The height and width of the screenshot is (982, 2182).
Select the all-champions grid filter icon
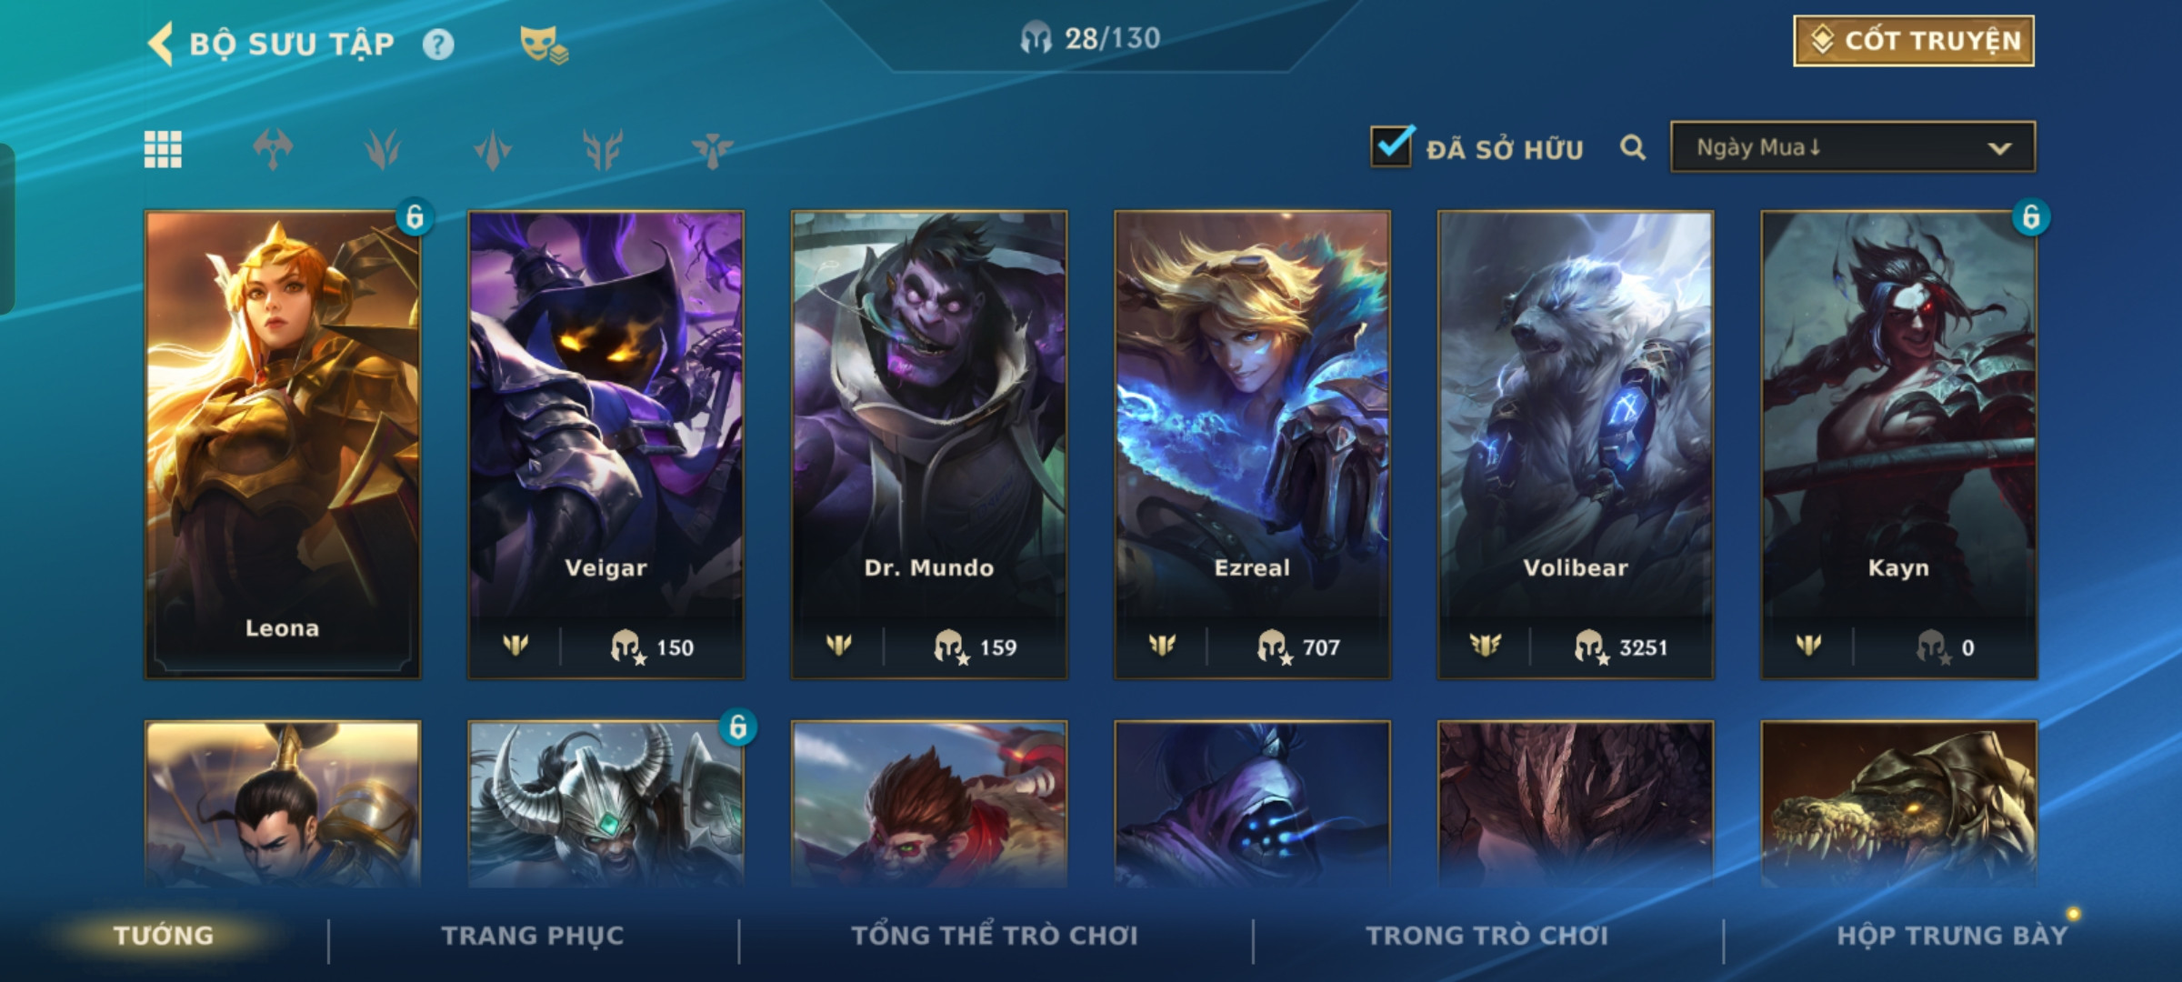(163, 149)
